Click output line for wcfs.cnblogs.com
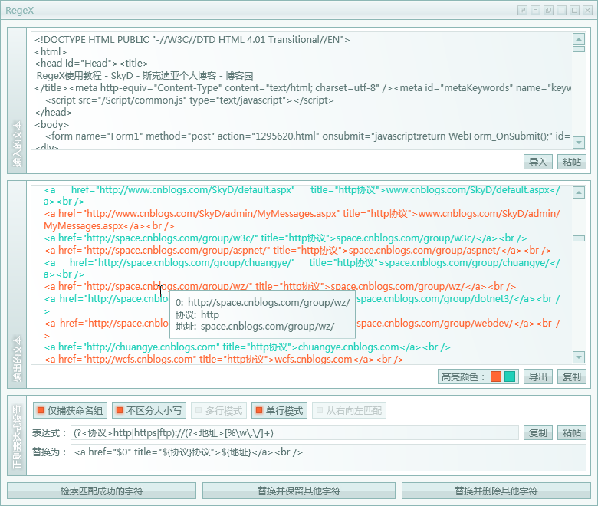The image size is (598, 506). point(224,360)
